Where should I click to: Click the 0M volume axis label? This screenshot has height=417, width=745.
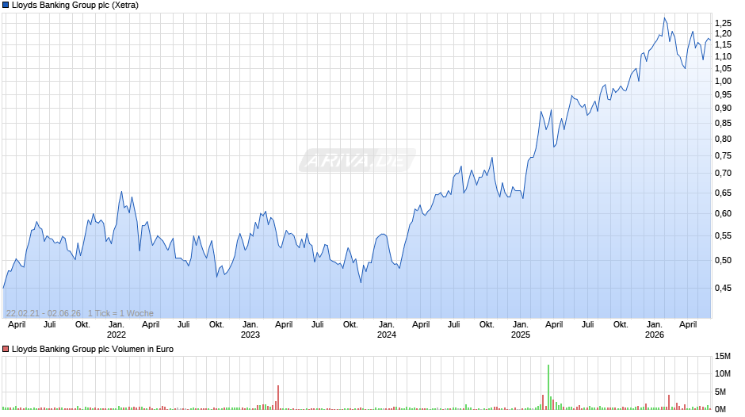720,409
